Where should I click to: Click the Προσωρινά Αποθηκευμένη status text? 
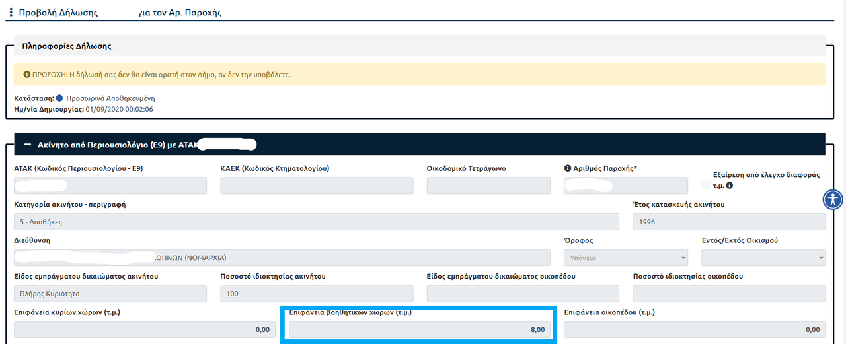tap(110, 98)
